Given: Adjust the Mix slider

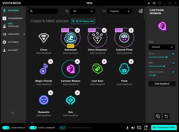Looking at the screenshot, I should click(162, 66).
